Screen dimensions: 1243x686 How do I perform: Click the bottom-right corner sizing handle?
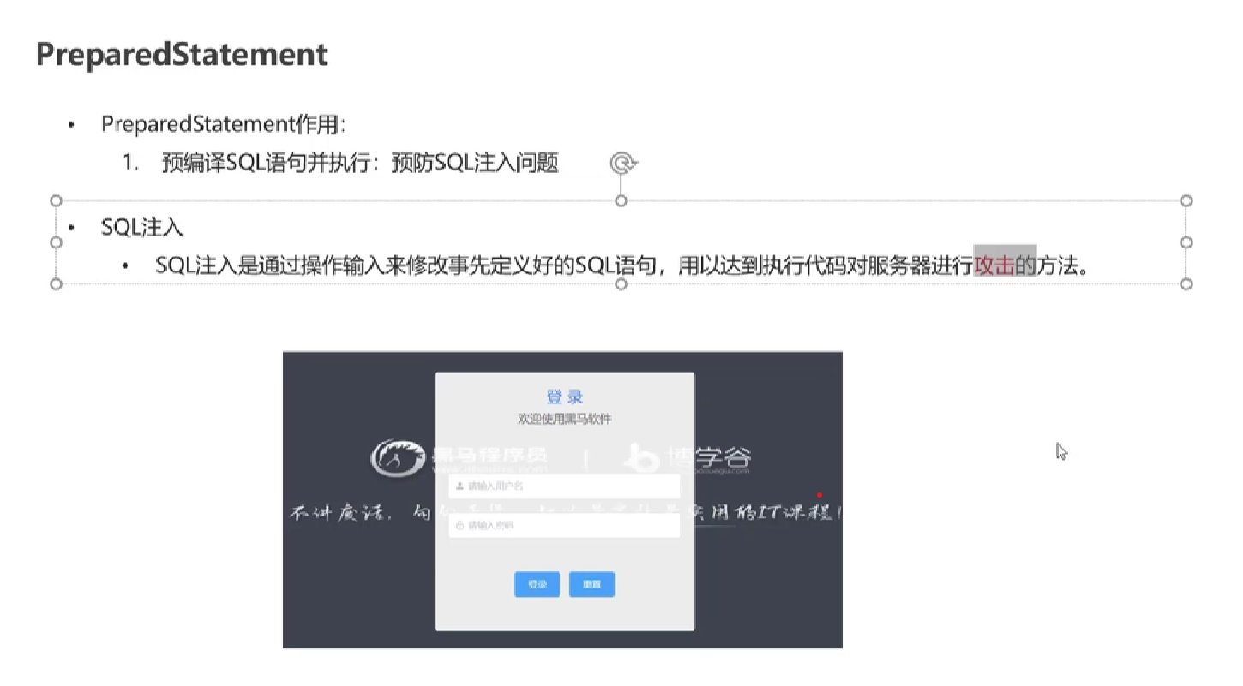(x=1186, y=283)
